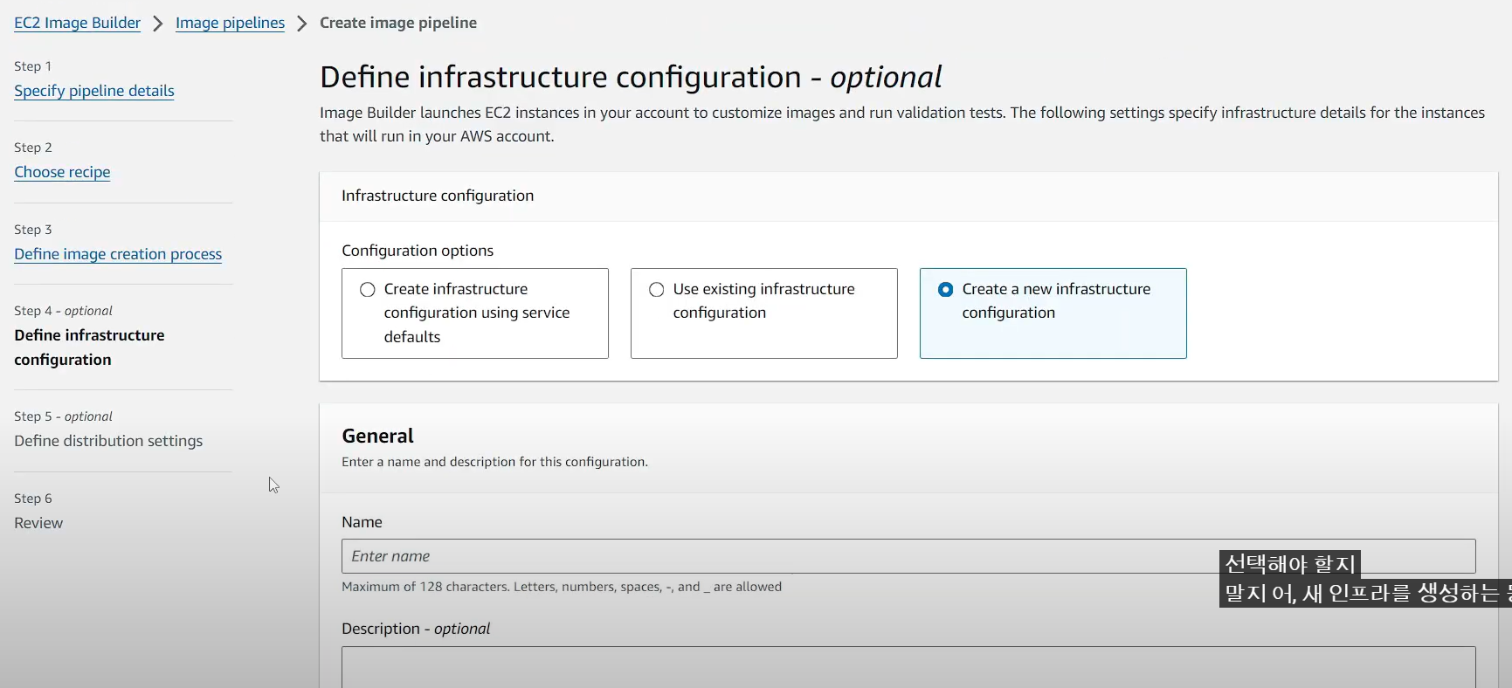Click the Review step in sidebar
Viewport: 1512px width, 688px height.
coord(38,523)
